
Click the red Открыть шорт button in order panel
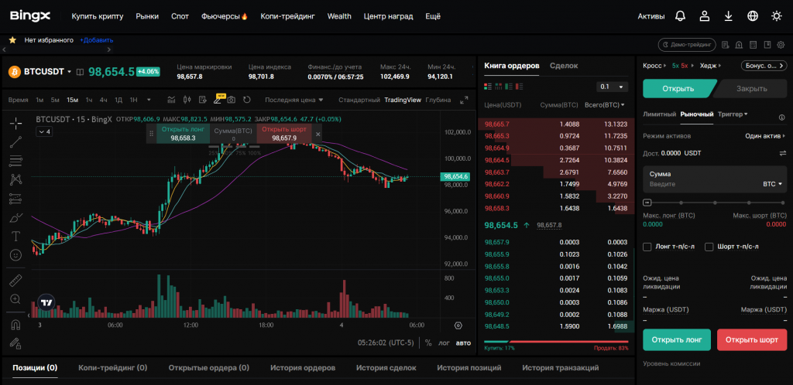tap(751, 339)
